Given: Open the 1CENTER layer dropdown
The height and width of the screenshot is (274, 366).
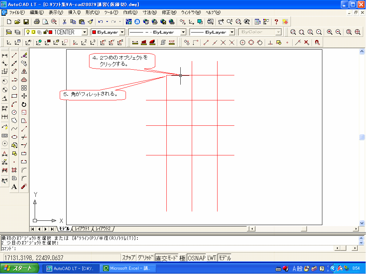Looking at the screenshot, I should [85, 32].
